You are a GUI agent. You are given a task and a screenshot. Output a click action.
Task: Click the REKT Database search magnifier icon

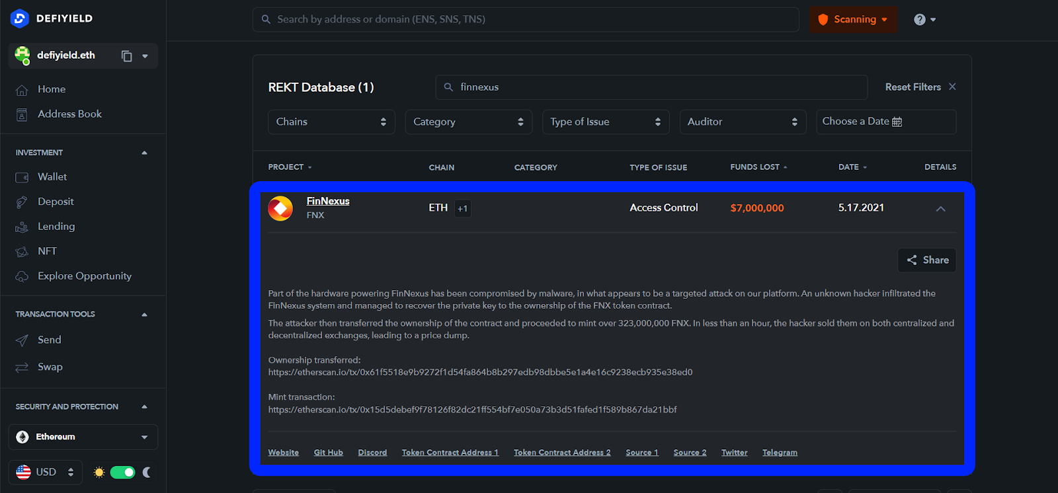click(448, 87)
